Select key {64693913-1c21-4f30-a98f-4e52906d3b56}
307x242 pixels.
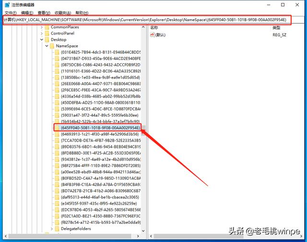(x=100, y=134)
